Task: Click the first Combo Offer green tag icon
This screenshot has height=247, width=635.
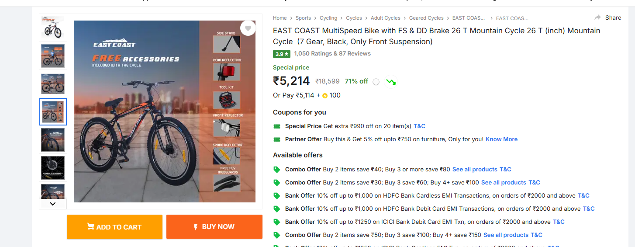Action: pos(276,169)
